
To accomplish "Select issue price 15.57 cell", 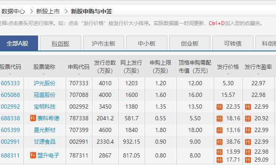I will (x=228, y=95).
